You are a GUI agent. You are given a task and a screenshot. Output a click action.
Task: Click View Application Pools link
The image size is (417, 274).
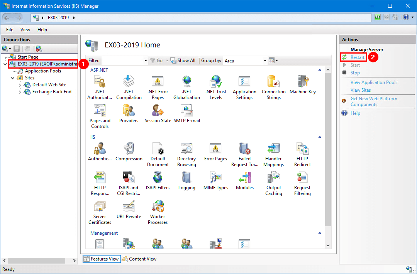[x=374, y=82]
